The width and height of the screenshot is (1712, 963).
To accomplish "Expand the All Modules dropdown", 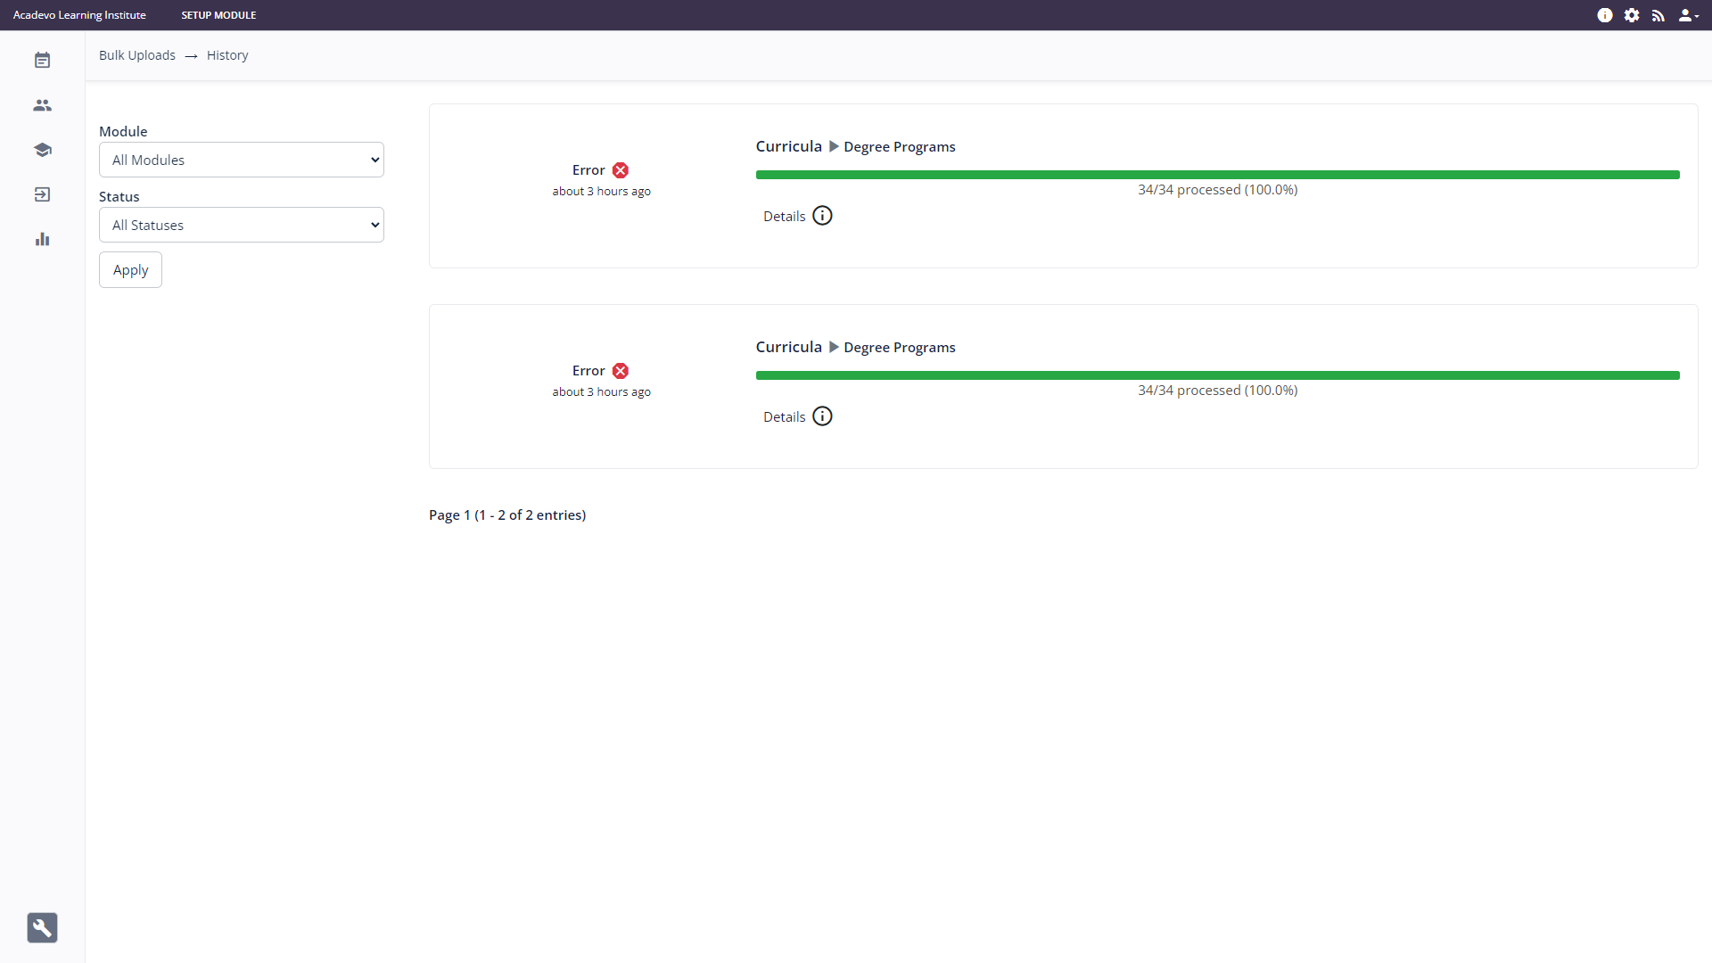I will pyautogui.click(x=242, y=160).
